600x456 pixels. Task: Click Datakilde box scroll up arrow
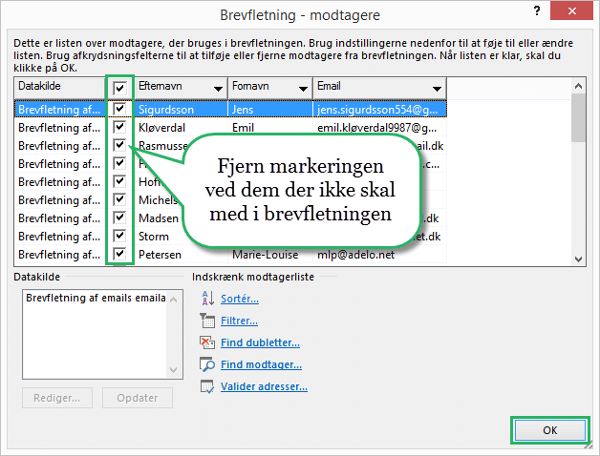click(x=173, y=300)
